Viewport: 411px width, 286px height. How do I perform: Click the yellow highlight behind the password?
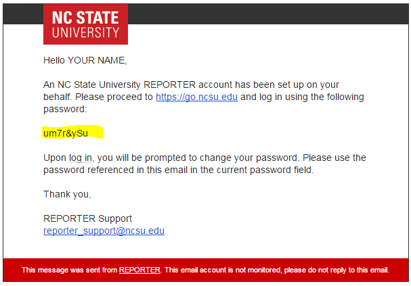pyautogui.click(x=73, y=132)
